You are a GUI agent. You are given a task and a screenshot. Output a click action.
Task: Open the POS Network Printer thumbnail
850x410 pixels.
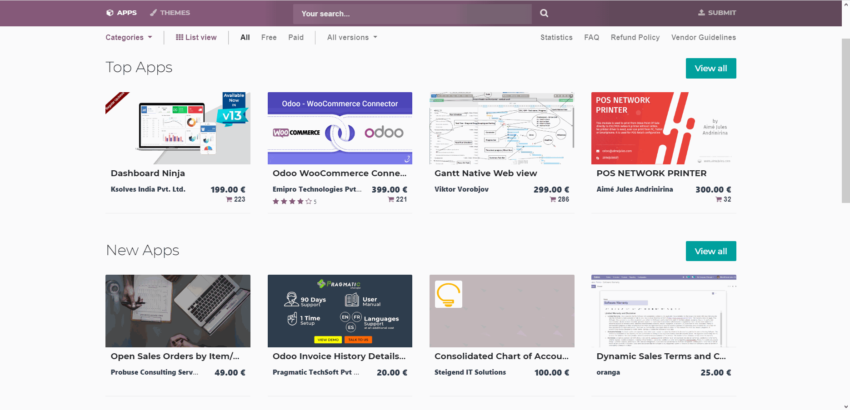coord(664,128)
